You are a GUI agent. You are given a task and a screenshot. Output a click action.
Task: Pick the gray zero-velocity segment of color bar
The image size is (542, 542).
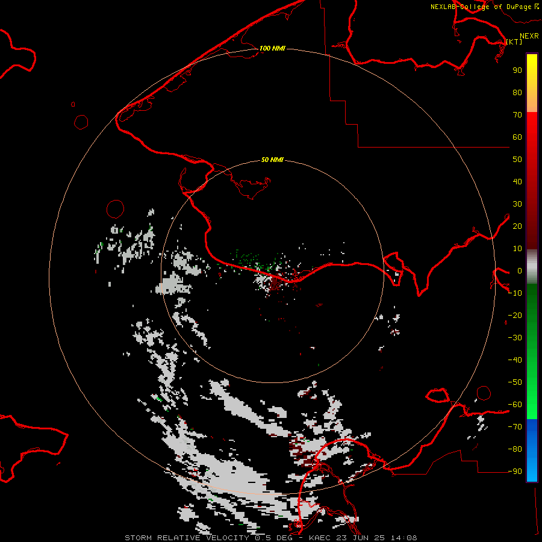click(x=532, y=267)
